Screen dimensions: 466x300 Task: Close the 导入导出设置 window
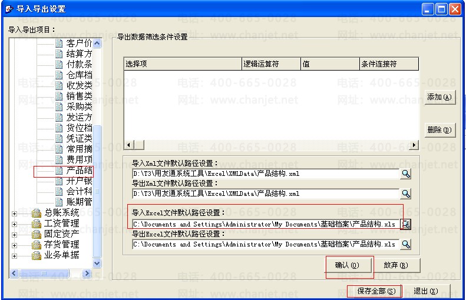[455, 9]
